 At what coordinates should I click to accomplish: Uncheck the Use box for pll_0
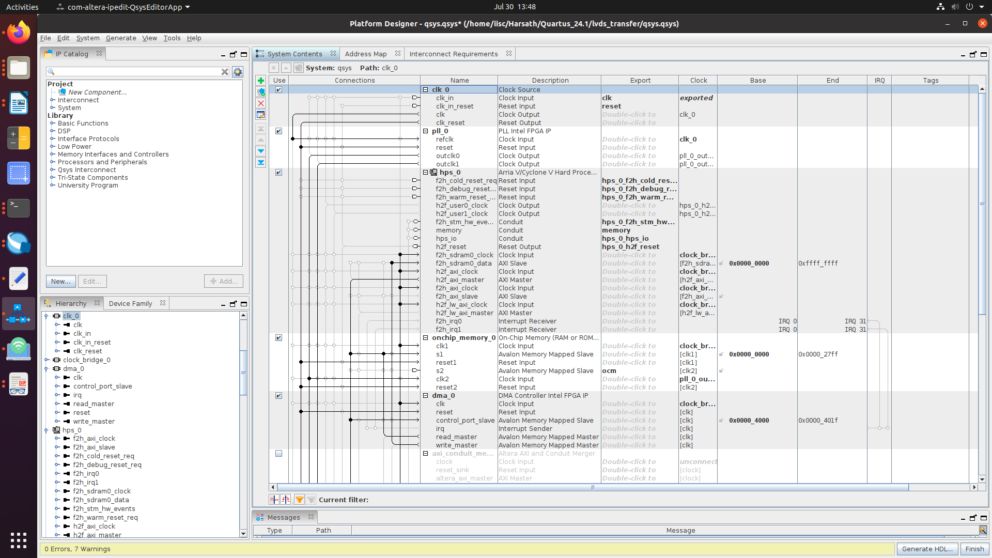279,131
